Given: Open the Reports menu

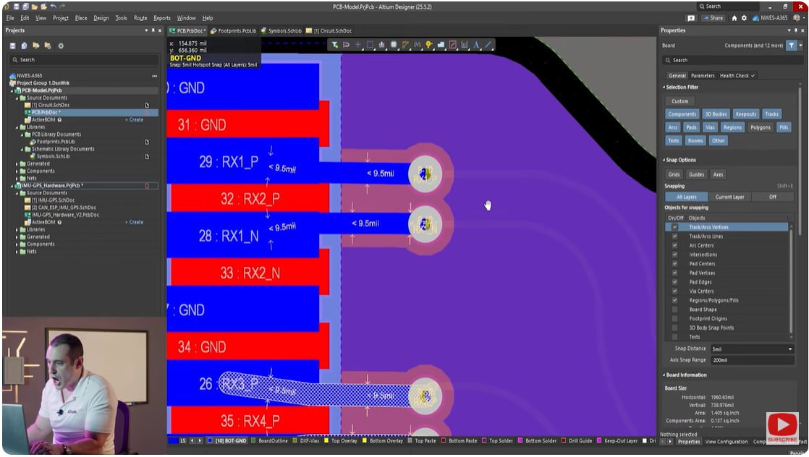Looking at the screenshot, I should pos(162,18).
